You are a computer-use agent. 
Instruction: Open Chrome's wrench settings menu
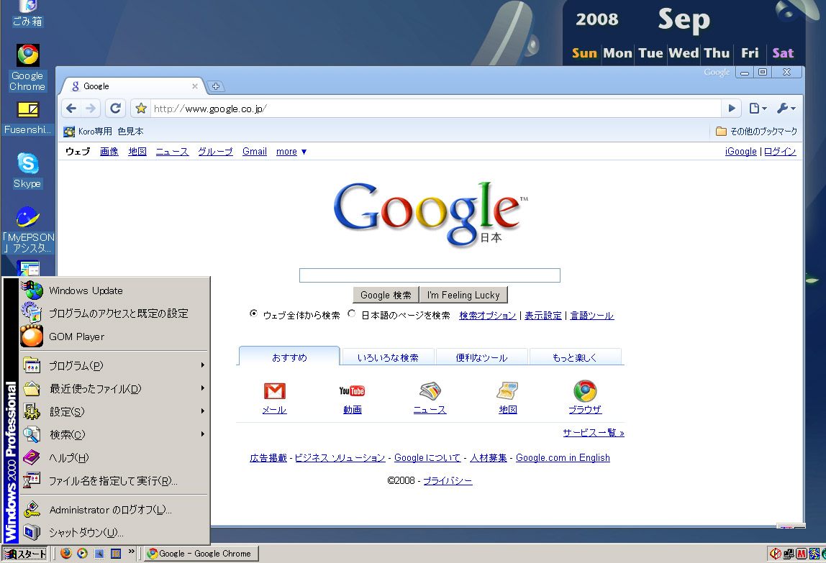click(786, 109)
